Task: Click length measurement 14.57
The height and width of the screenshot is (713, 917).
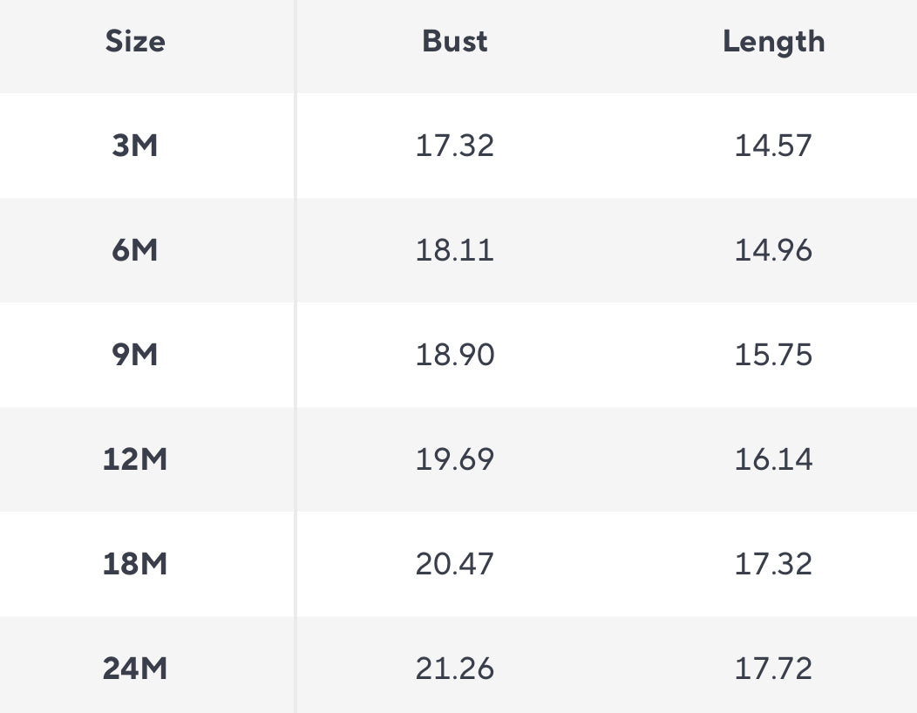Action: pyautogui.click(x=773, y=146)
